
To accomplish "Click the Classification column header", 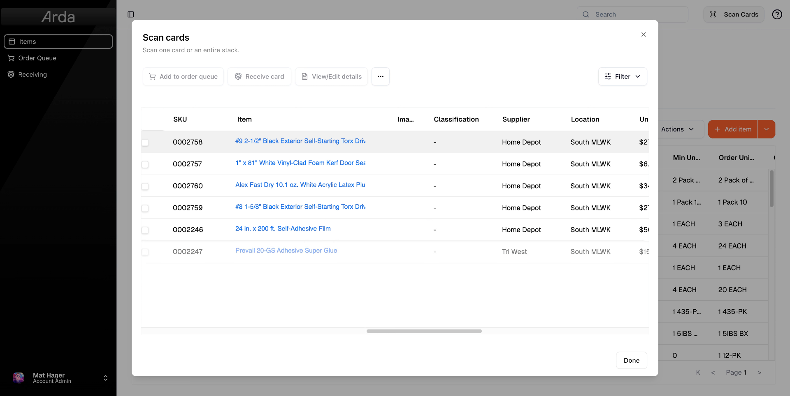I will pyautogui.click(x=456, y=119).
